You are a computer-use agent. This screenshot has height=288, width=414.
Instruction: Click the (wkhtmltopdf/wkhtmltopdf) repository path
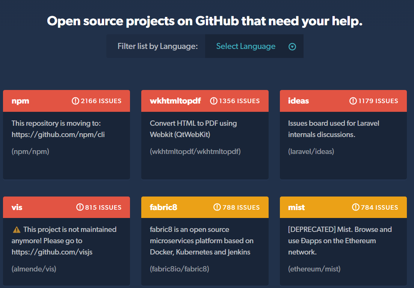click(x=195, y=151)
